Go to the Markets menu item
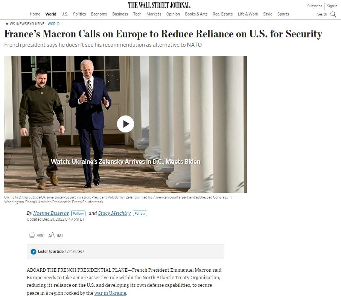The height and width of the screenshot is (297, 341). click(x=154, y=14)
